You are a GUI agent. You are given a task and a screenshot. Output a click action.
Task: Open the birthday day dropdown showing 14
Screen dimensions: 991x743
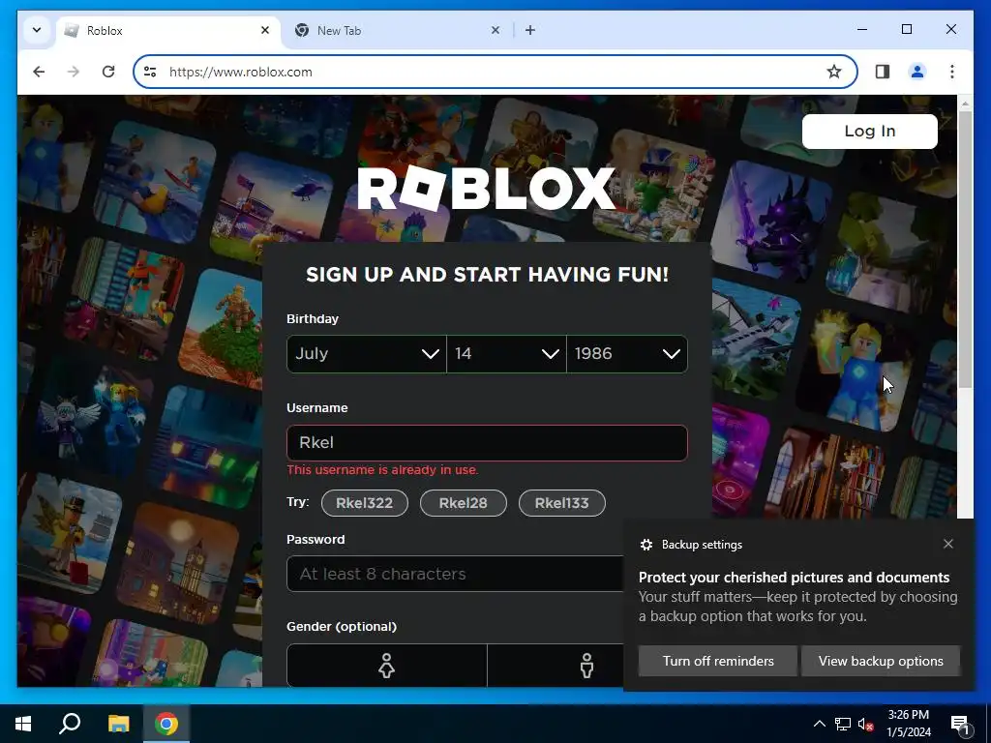coord(506,354)
